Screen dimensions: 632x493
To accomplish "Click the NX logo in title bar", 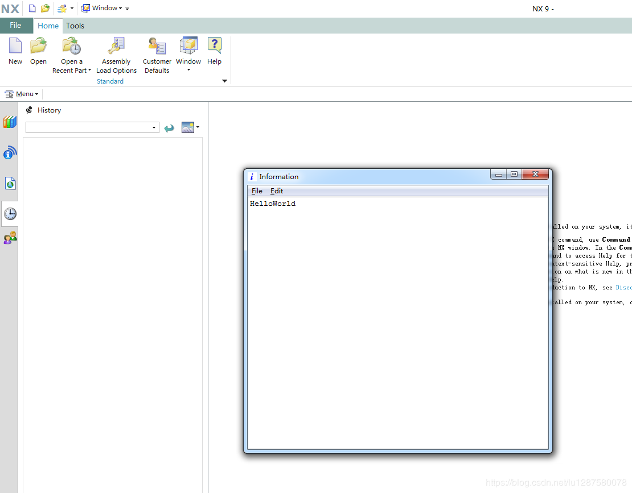I will (10, 9).
